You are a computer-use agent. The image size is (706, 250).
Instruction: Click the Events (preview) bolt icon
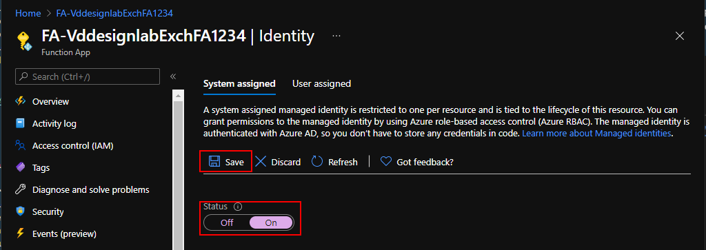pos(20,233)
